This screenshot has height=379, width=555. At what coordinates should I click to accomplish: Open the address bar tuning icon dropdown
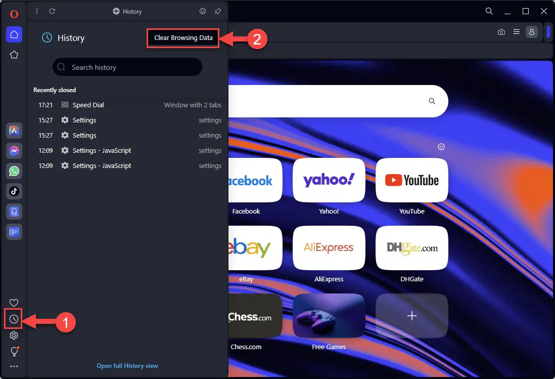[516, 32]
